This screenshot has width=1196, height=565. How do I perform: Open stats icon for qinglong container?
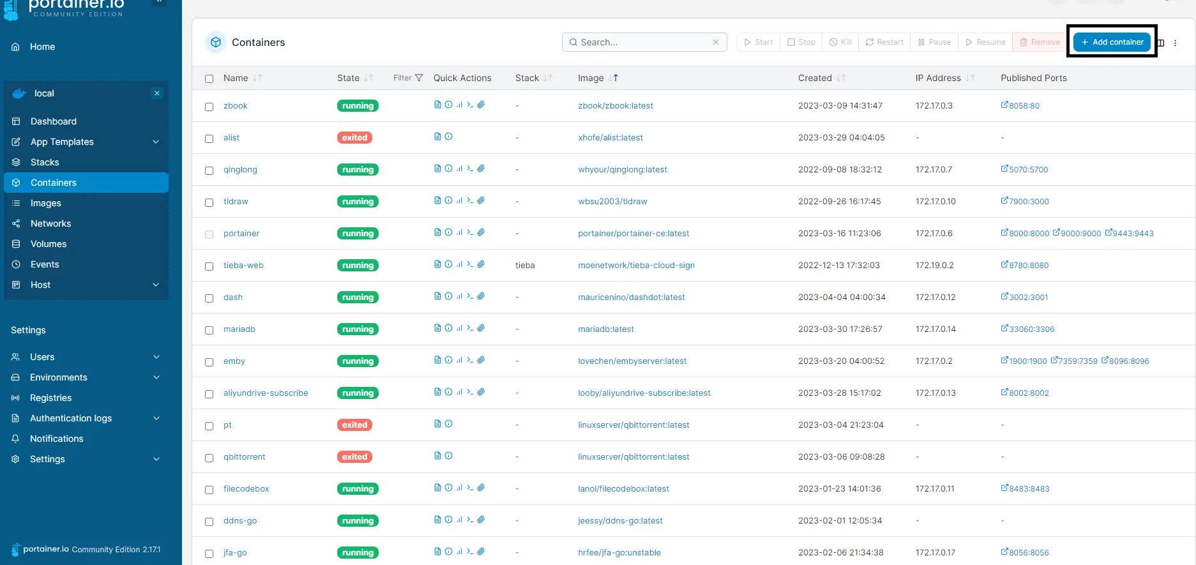tap(459, 169)
